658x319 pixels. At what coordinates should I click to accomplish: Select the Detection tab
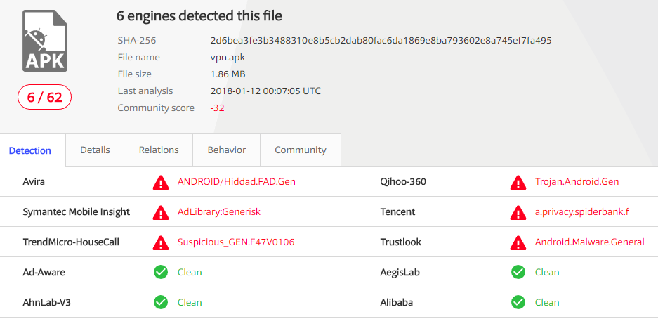(x=30, y=150)
